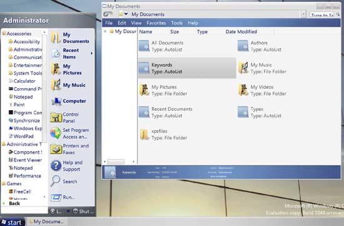
Task: Expand the Recent Items submenu arrow
Action: coord(91,53)
